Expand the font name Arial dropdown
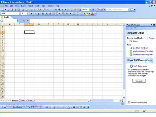156x117 pixels. (20, 13)
